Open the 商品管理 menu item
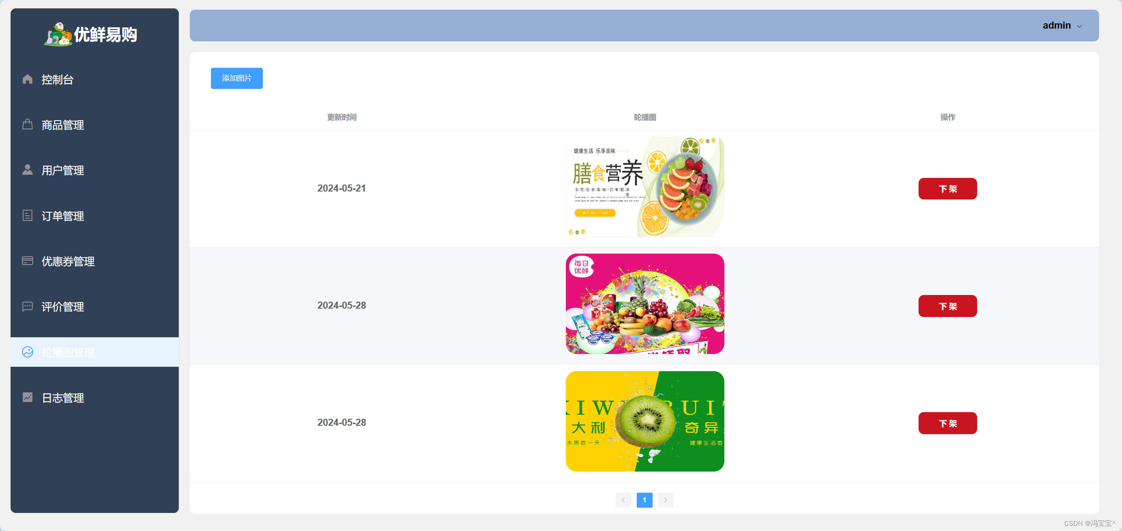Image resolution: width=1122 pixels, height=531 pixels. pyautogui.click(x=63, y=125)
